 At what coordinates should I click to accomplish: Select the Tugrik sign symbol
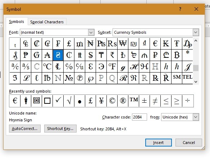point(177,43)
